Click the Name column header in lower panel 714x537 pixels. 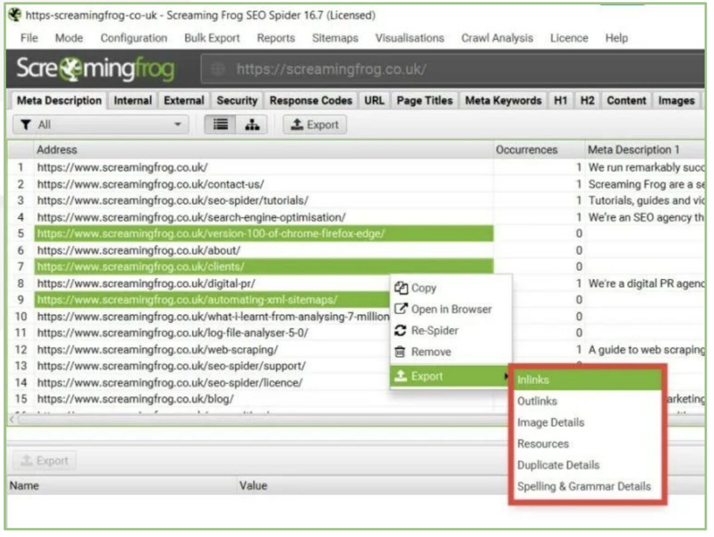122,485
